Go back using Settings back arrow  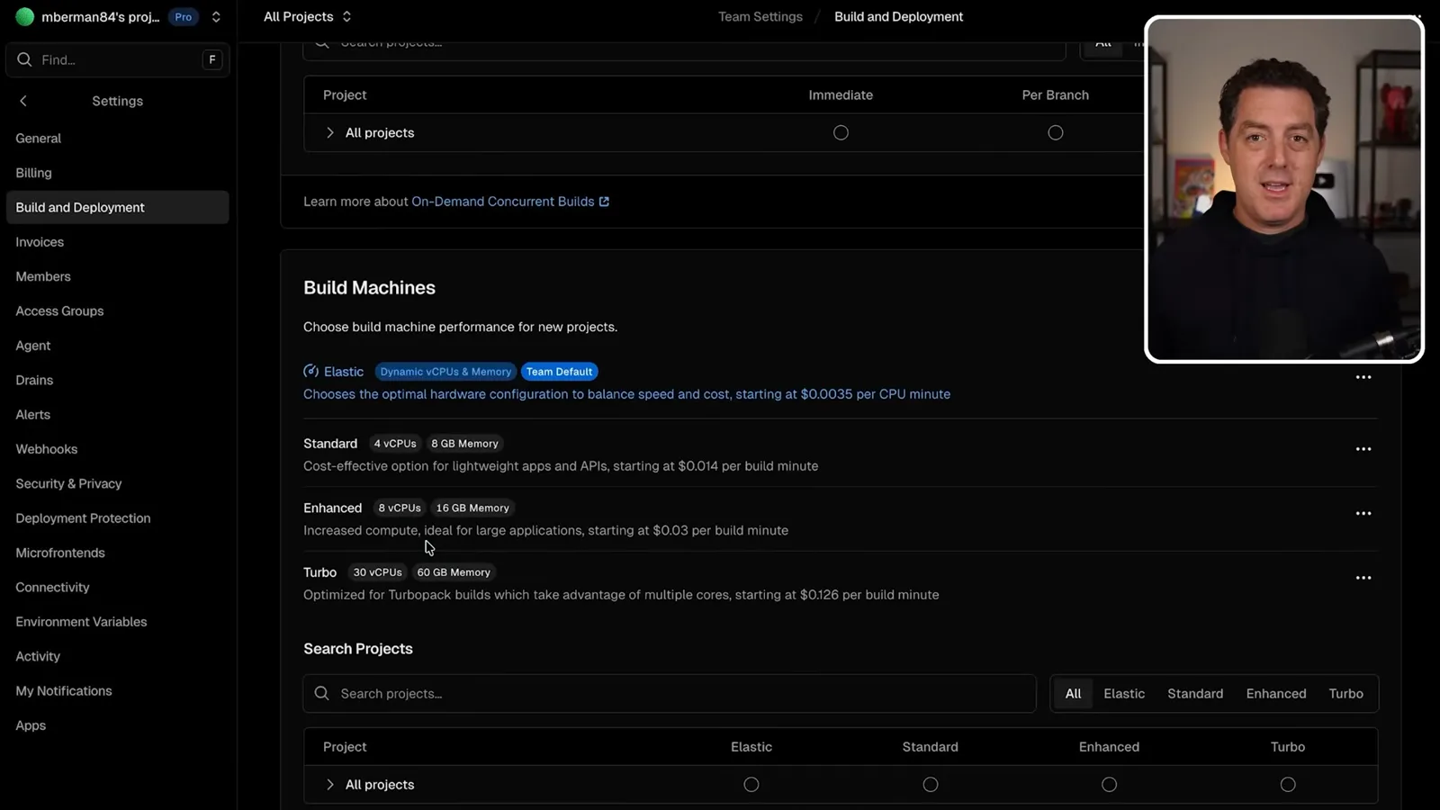(23, 101)
